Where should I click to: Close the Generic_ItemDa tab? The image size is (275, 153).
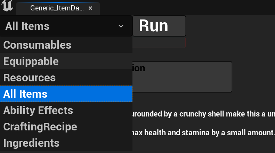pyautogui.click(x=90, y=8)
